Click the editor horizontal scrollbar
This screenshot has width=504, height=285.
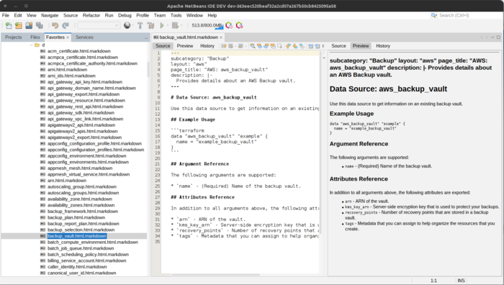tap(215, 275)
